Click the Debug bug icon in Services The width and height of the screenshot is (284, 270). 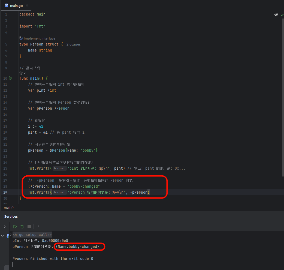pyautogui.click(x=22, y=227)
